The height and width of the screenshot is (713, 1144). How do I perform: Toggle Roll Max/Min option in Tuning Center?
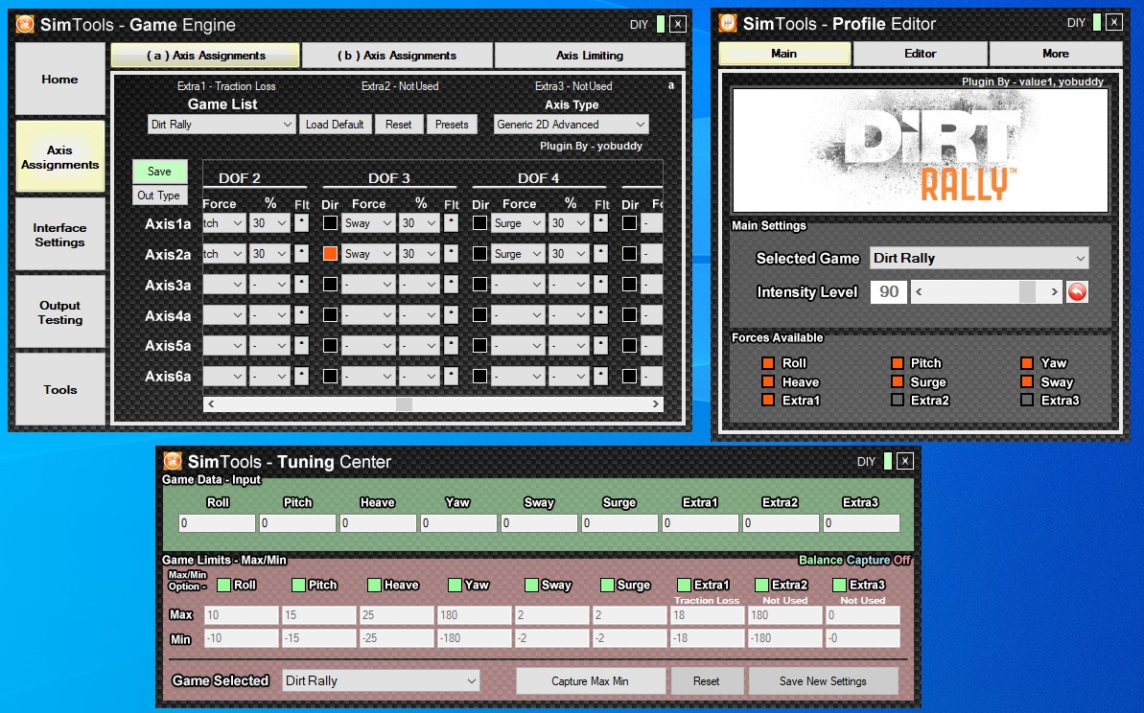224,585
